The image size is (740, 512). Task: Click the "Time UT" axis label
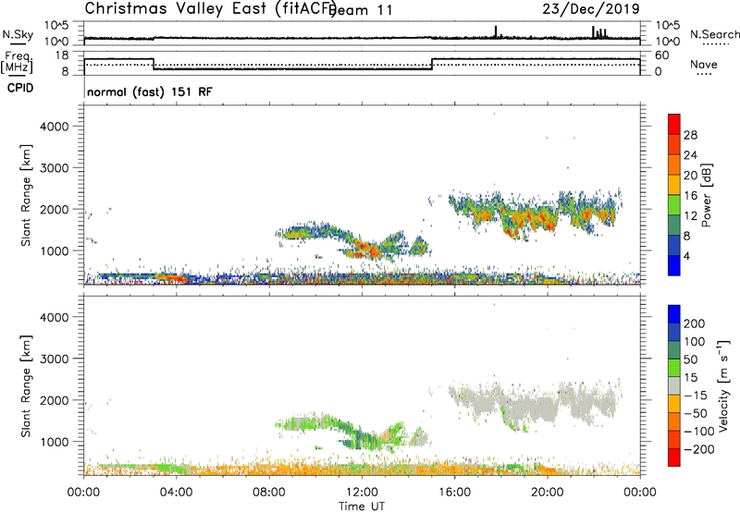[x=362, y=506]
